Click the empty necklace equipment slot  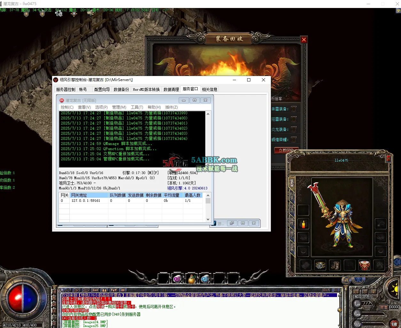click(381, 224)
